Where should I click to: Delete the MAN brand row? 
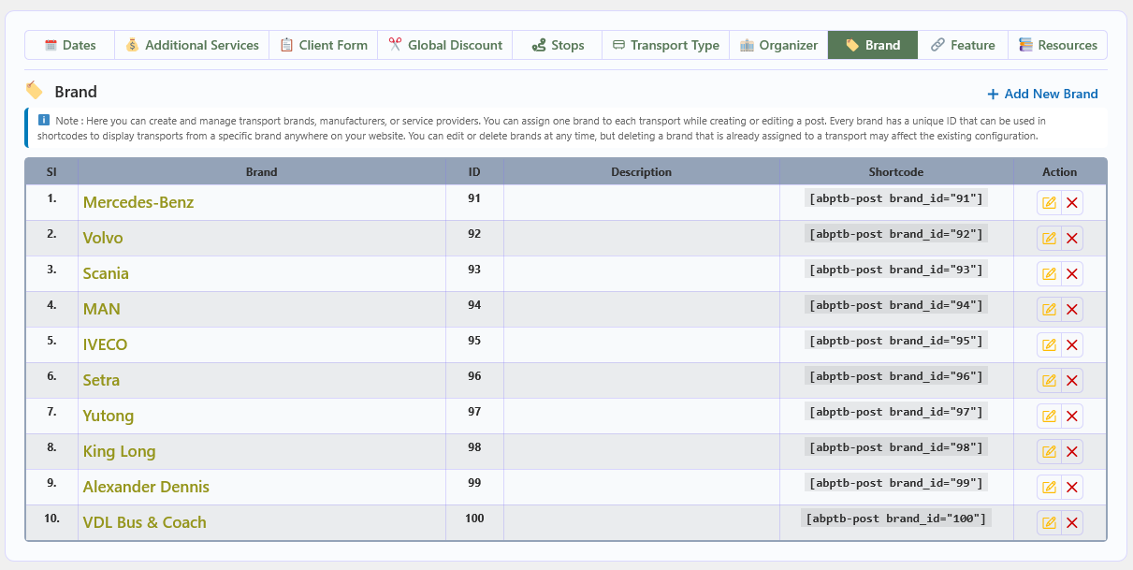(1072, 310)
